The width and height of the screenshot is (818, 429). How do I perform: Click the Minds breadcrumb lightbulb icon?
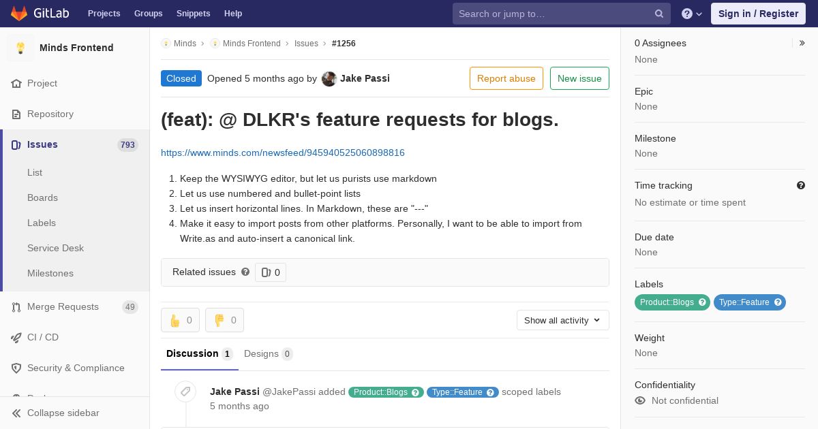[166, 43]
